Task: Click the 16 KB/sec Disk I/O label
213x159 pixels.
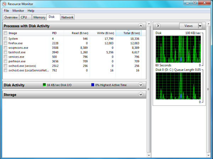Action: click(x=59, y=85)
